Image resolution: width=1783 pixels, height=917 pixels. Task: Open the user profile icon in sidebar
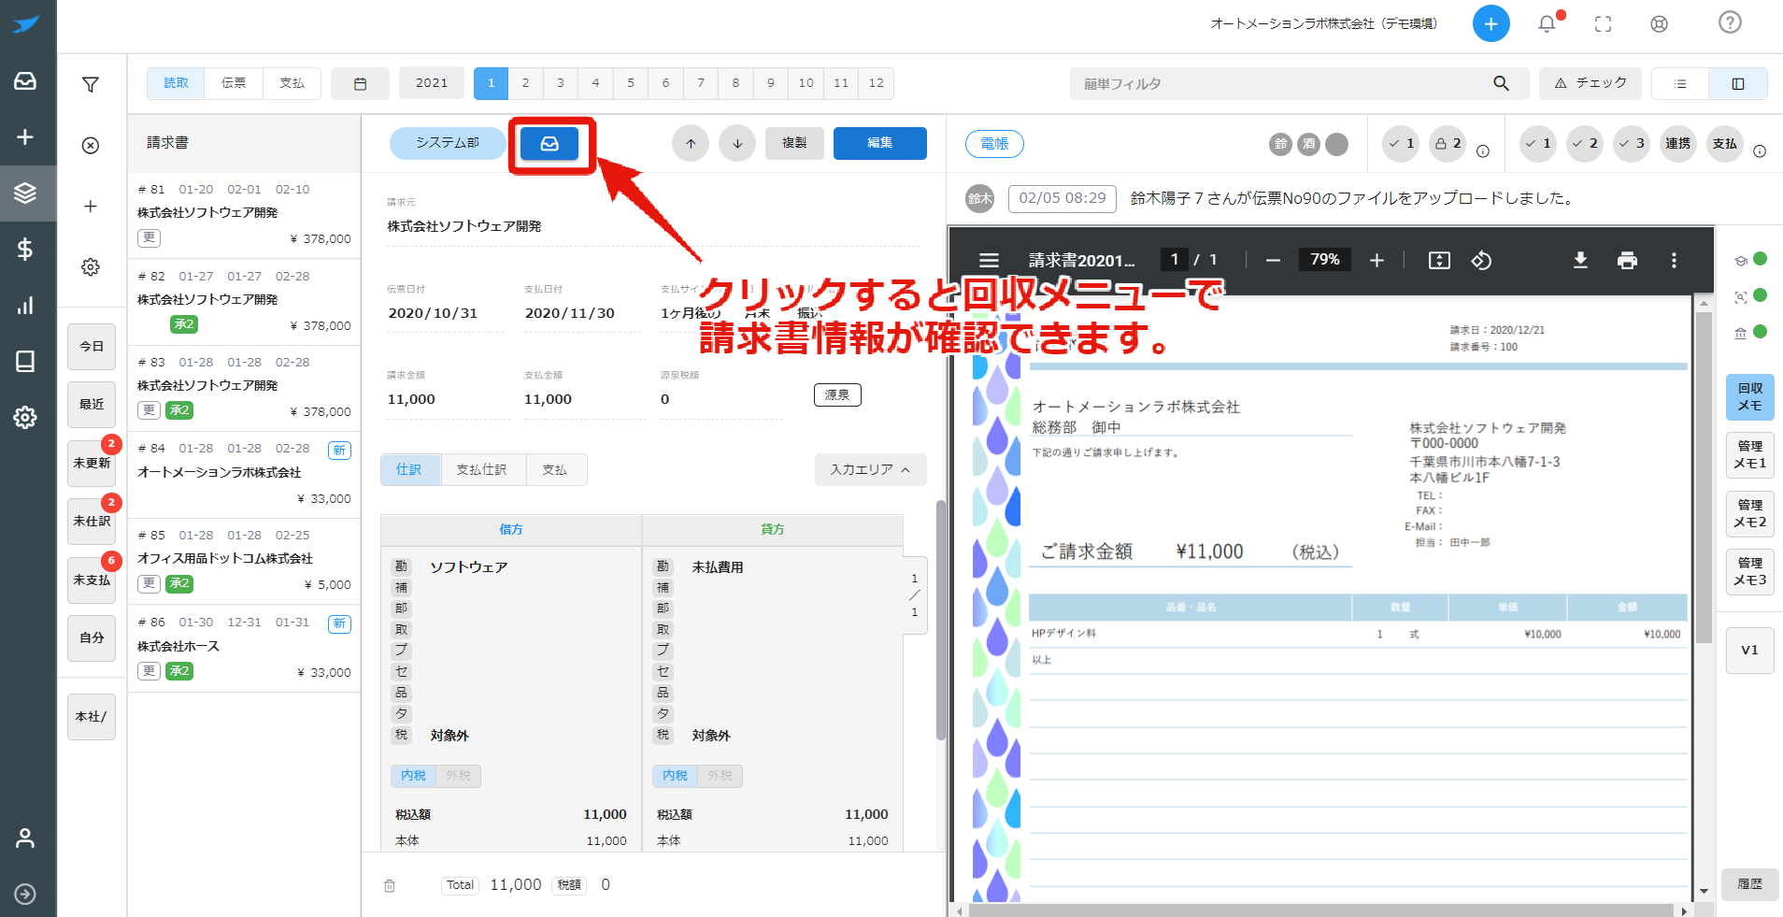pyautogui.click(x=25, y=838)
